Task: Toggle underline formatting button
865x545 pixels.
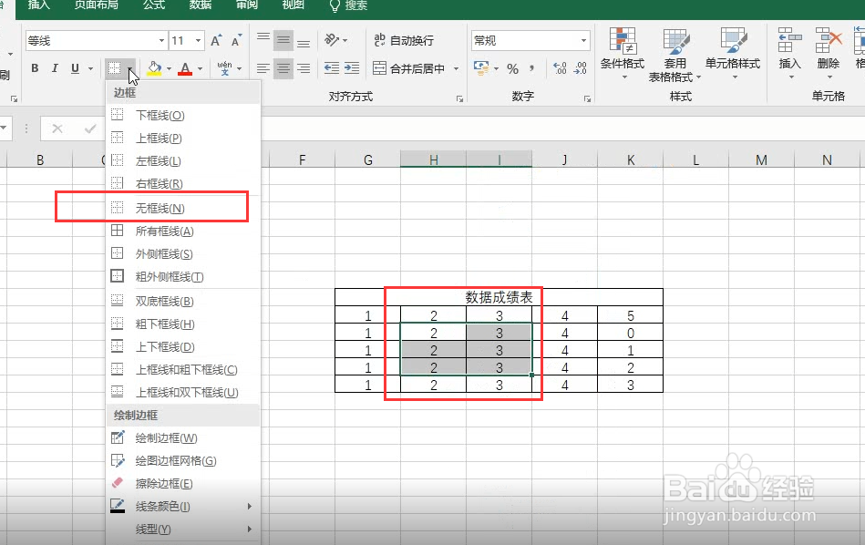Action: [x=75, y=68]
